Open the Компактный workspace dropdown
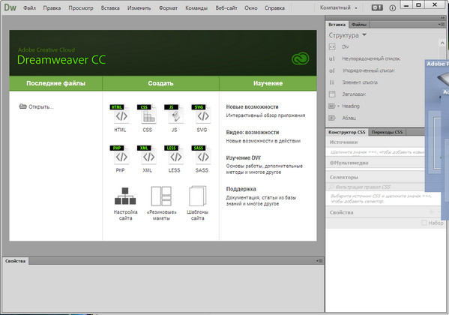 point(339,7)
